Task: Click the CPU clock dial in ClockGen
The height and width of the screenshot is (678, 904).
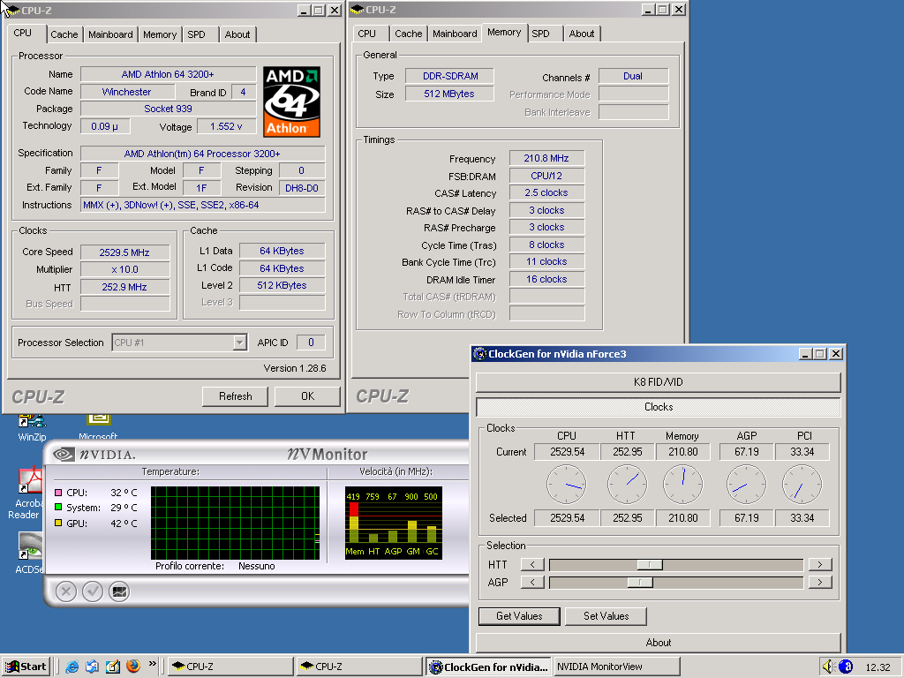Action: click(567, 485)
